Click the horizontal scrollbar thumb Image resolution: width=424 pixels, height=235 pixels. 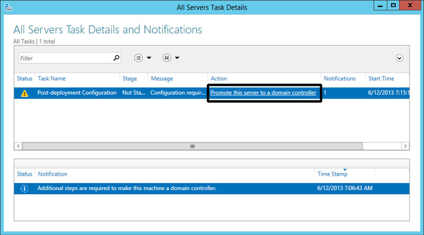point(192,146)
